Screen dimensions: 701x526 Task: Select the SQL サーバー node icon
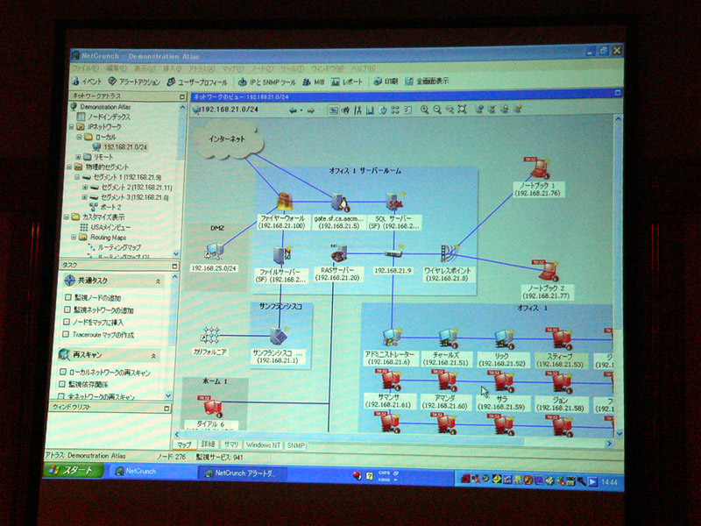click(395, 203)
